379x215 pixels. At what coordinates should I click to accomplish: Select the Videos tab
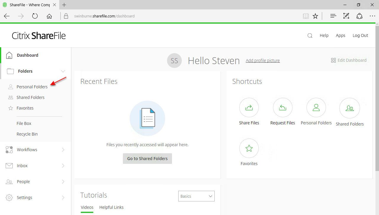pyautogui.click(x=87, y=207)
